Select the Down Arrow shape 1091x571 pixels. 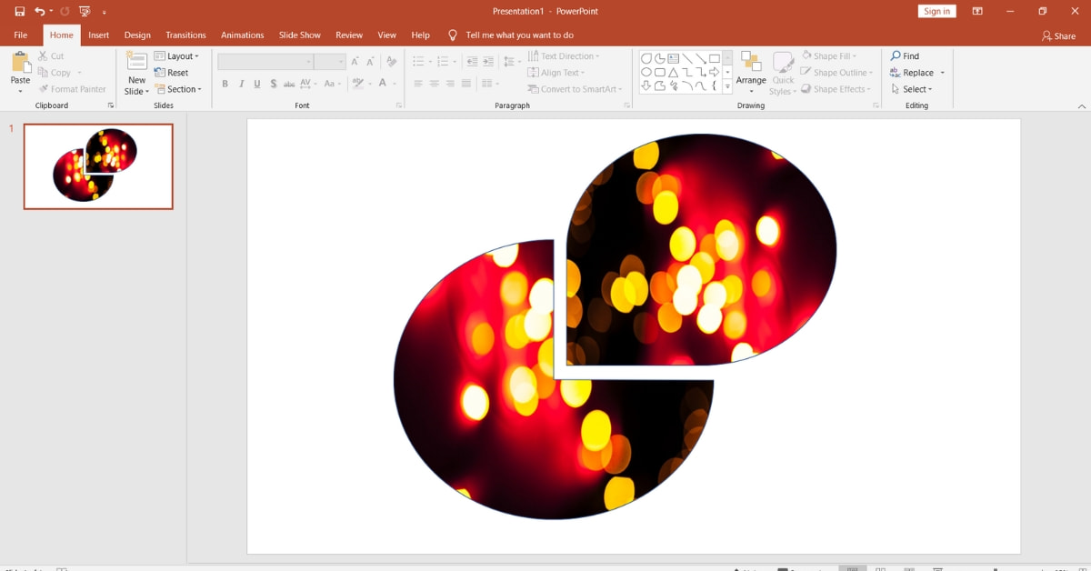646,85
